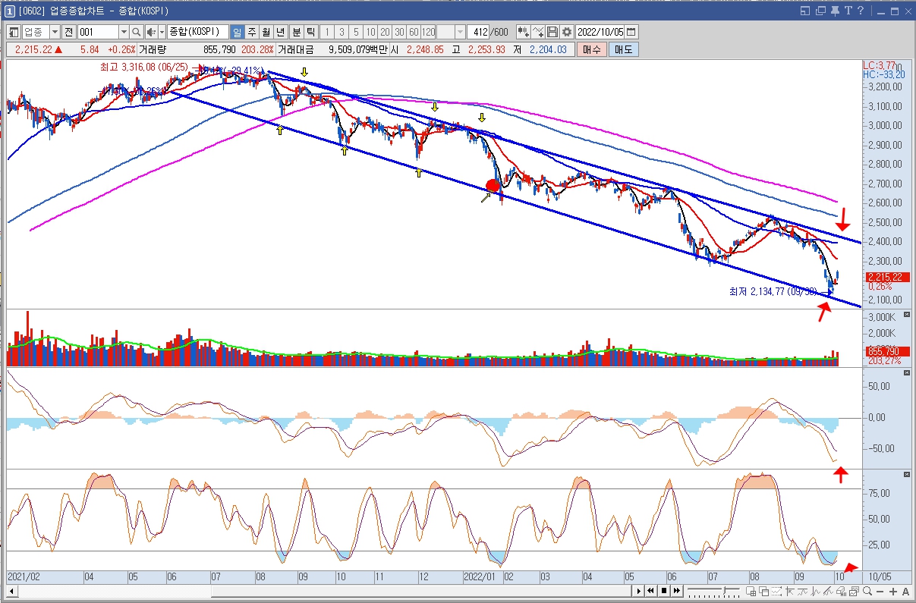
Task: Click the bottom overlapping windows icon
Action: (x=763, y=592)
